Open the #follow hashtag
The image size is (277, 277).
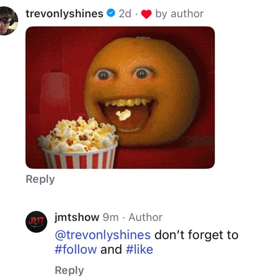(x=76, y=249)
